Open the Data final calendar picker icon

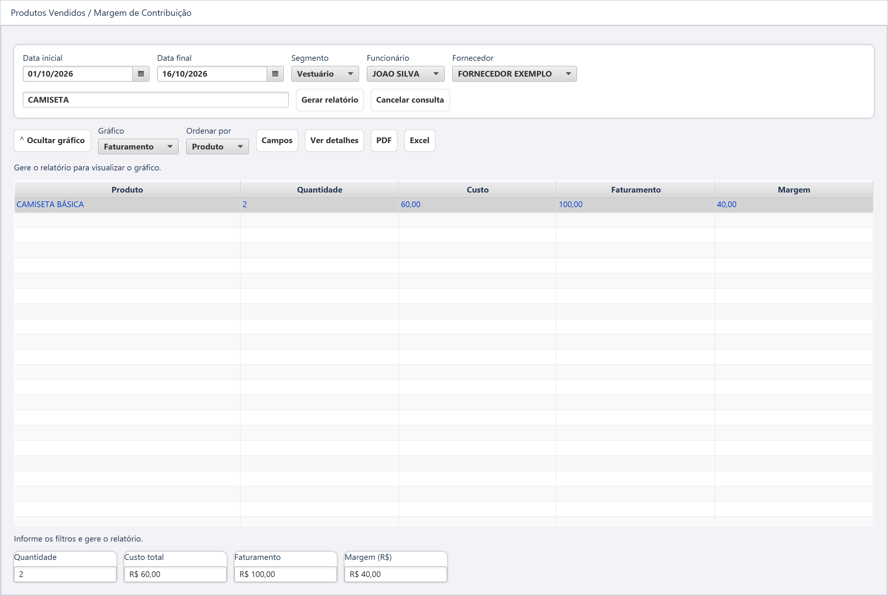click(x=275, y=74)
